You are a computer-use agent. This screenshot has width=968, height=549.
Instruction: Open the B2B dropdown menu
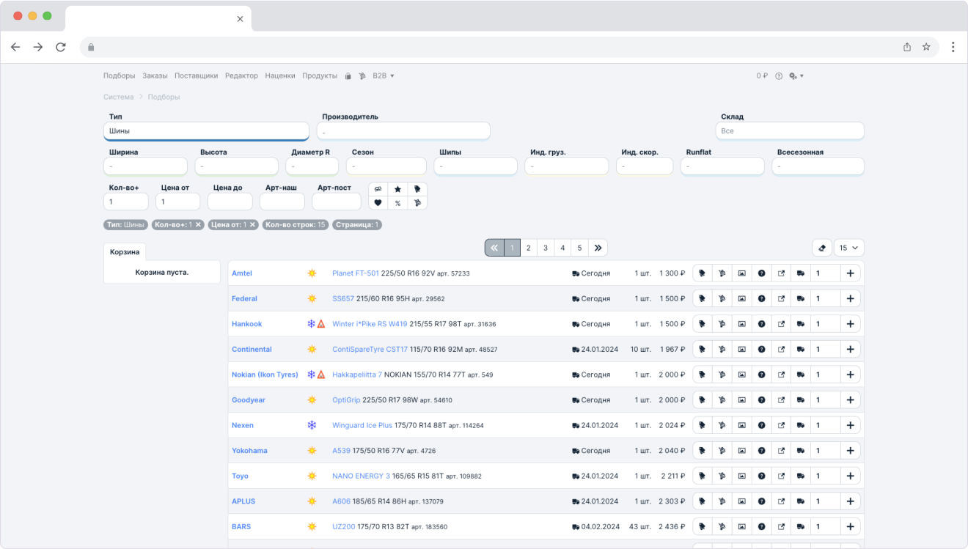pos(384,75)
